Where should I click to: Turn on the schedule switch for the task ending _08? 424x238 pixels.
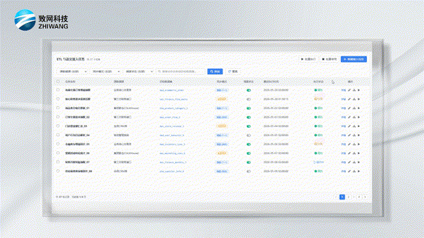point(249,171)
